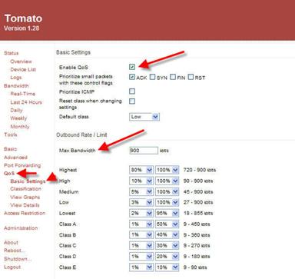This screenshot has width=295, height=279.
Task: Open Class D rate dropdown
Action: 141,257
